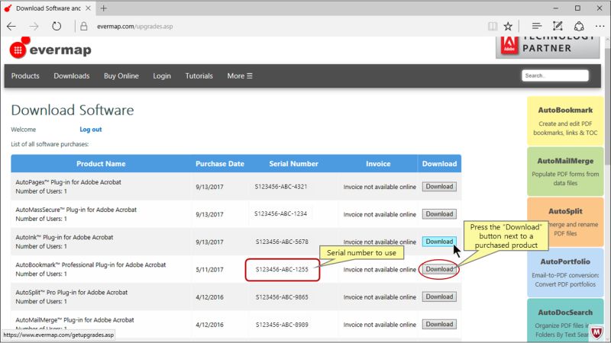Open the AutoBookmark sidebar card
This screenshot has width=611, height=343.
tap(565, 121)
